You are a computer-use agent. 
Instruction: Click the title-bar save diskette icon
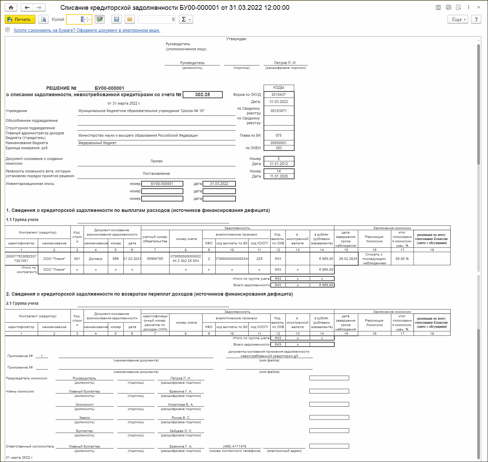(x=438, y=7)
